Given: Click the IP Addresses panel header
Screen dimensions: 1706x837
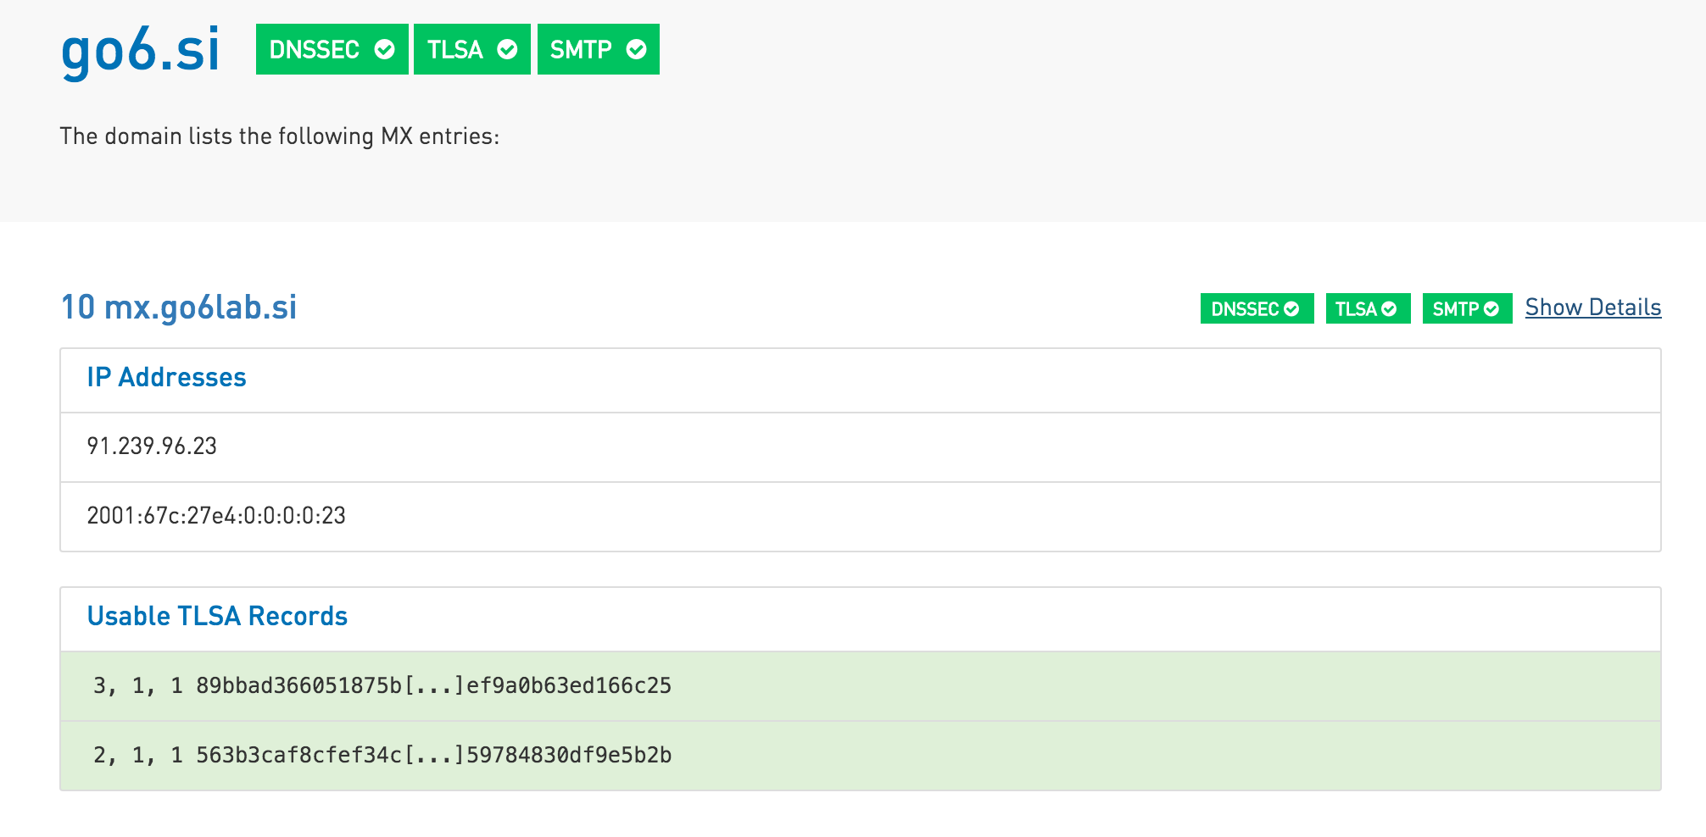Looking at the screenshot, I should pyautogui.click(x=860, y=380).
